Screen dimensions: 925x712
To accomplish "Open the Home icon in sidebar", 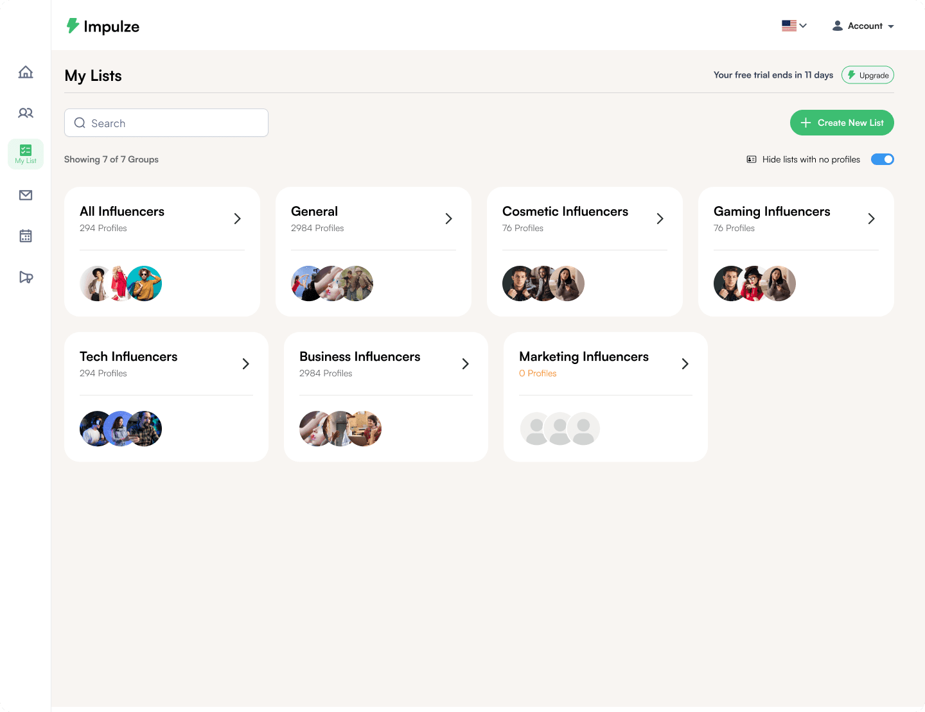I will (x=26, y=72).
